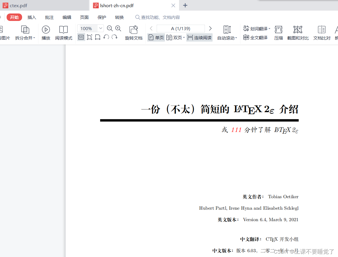This screenshot has height=257, width=338.
Task: Set the actual size 1:1 view
Action: point(81,37)
